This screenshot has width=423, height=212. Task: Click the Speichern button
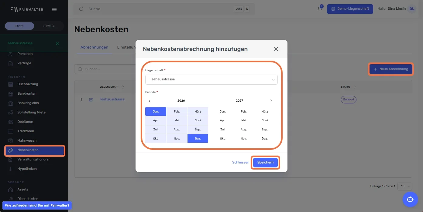[265, 163]
